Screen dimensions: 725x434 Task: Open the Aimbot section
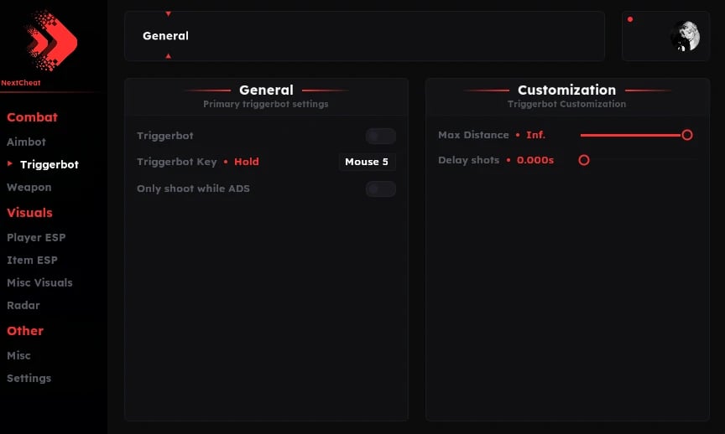coord(26,142)
